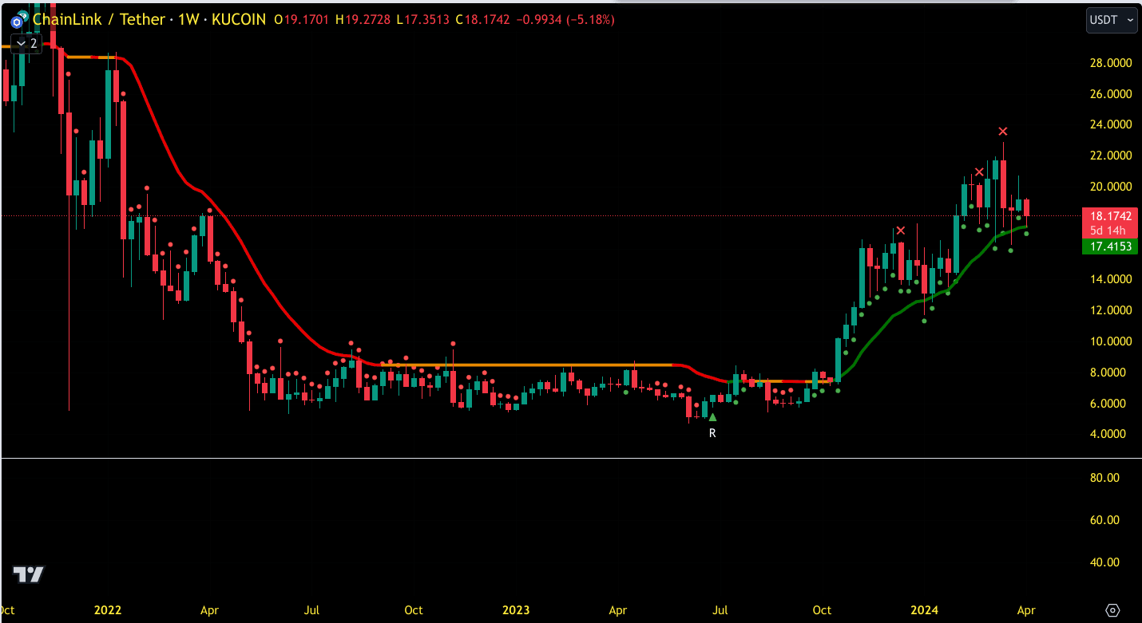Click 24.0000 on the price scale
The height and width of the screenshot is (623, 1142).
1110,124
